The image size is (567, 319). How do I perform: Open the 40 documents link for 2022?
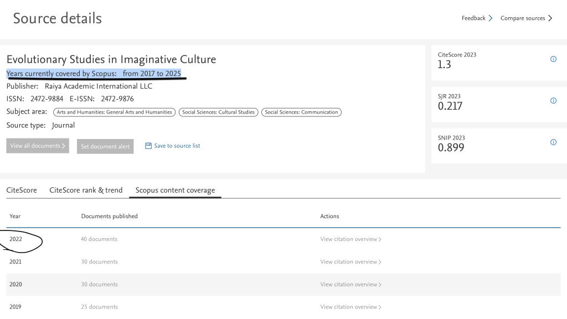pyautogui.click(x=99, y=239)
